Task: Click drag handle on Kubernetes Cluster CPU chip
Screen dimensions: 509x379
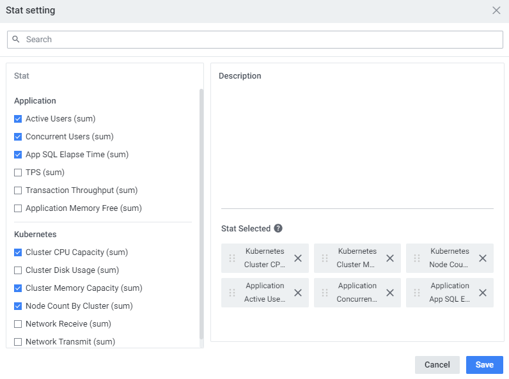Action: point(232,258)
